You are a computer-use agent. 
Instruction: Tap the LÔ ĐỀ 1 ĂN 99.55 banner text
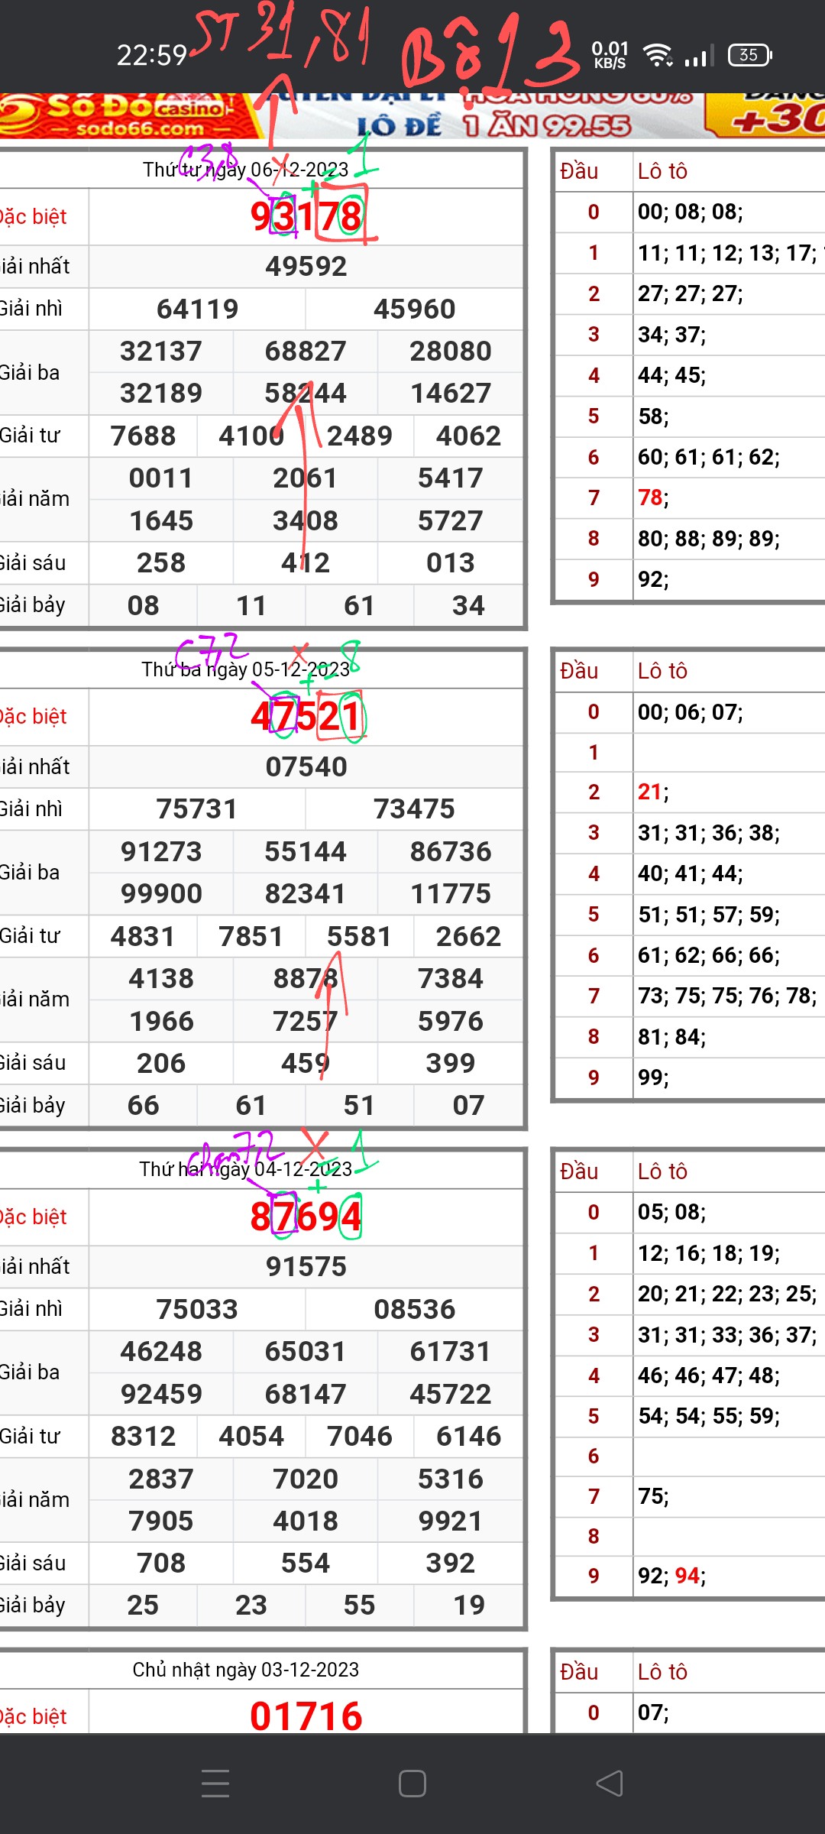[x=493, y=125]
